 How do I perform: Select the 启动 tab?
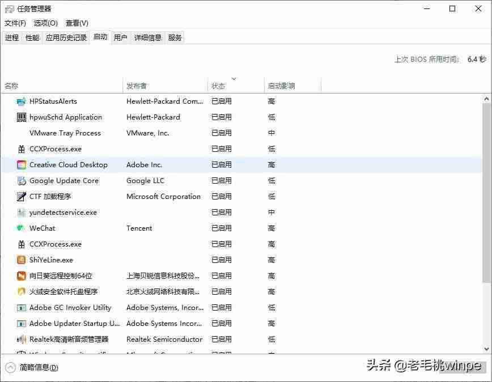100,37
